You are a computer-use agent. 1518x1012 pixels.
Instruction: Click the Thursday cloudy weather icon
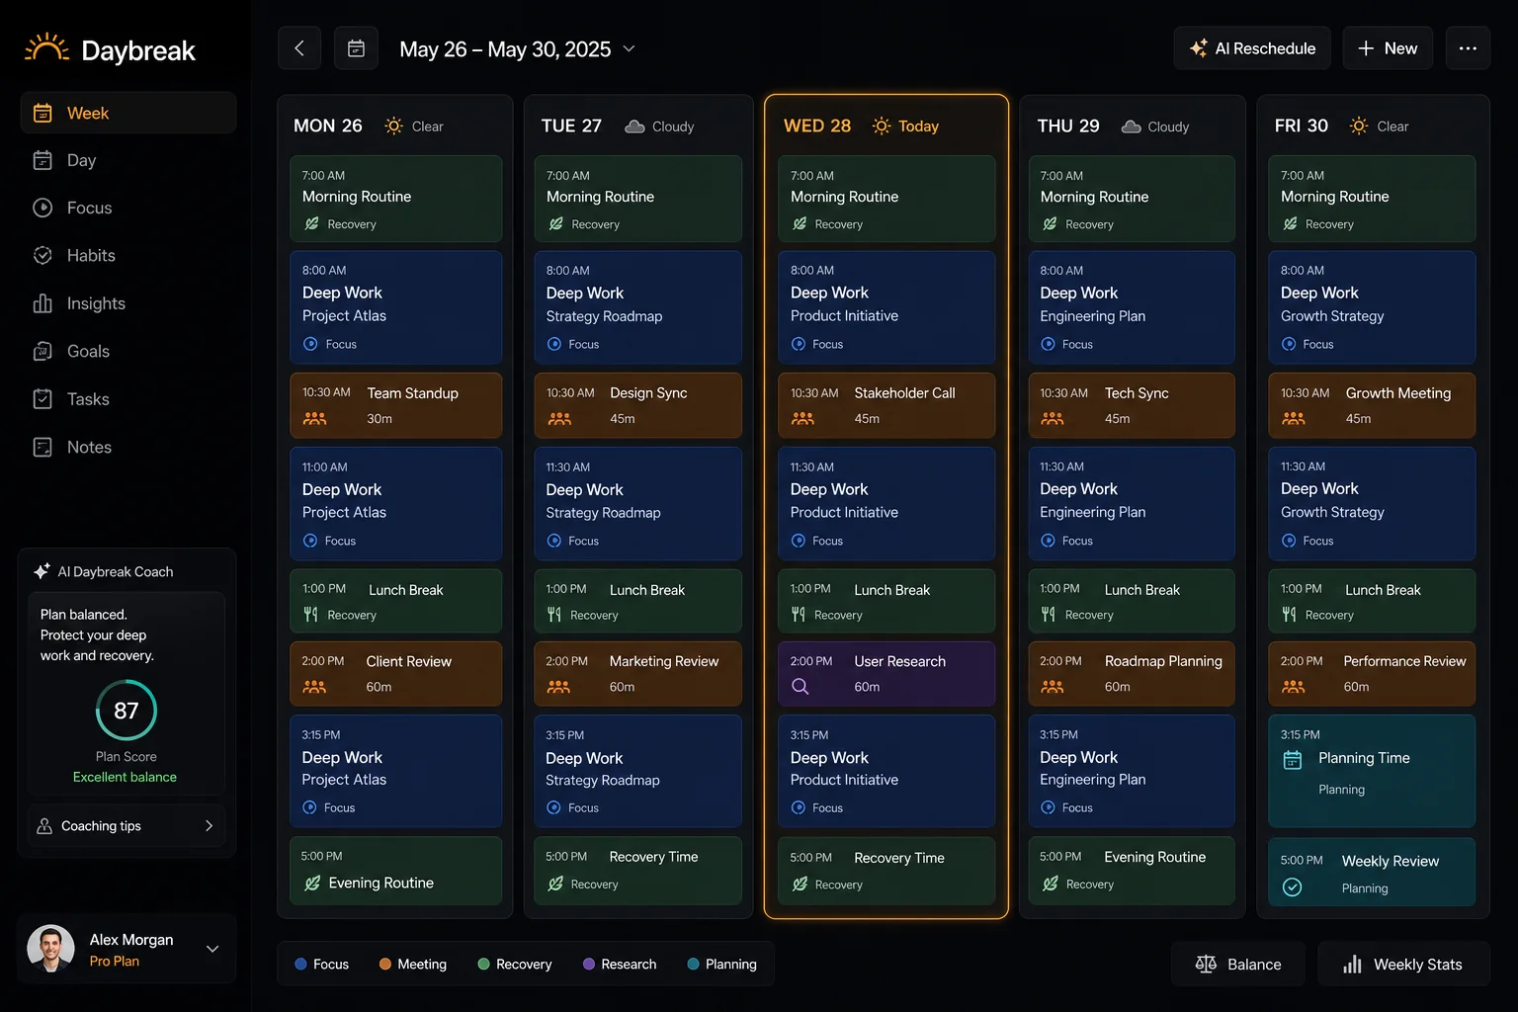[x=1131, y=126]
